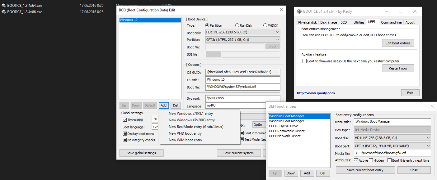Click Del button in BCD Edit

(x=176, y=105)
